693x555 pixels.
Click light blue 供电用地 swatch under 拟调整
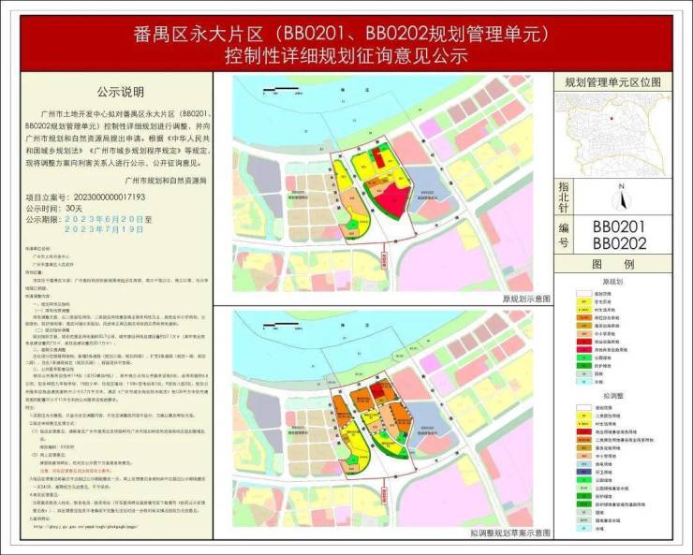point(583,464)
